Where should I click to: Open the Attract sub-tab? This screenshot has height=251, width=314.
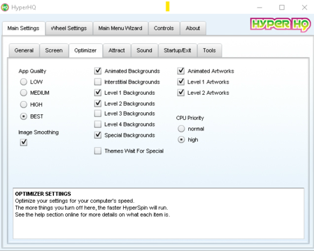117,50
